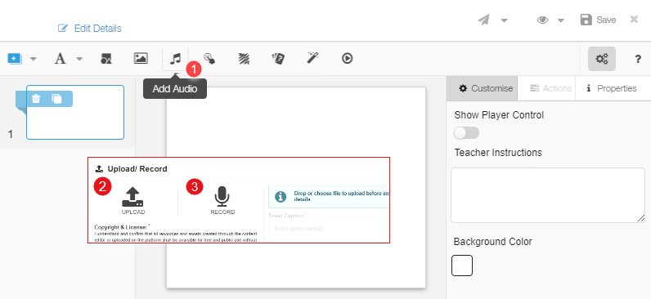Click the Add Shapes toolbar icon
Image resolution: width=651 pixels, height=299 pixels.
click(x=106, y=59)
